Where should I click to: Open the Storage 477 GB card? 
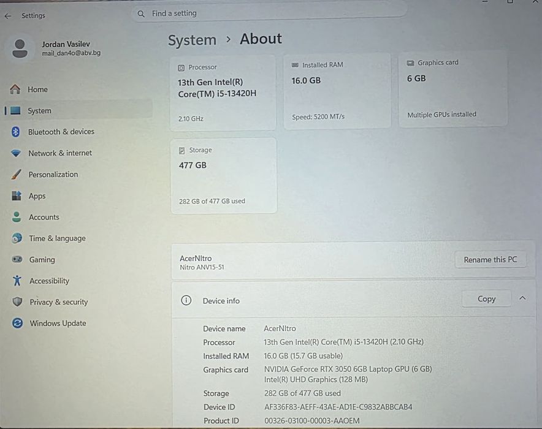tap(224, 175)
